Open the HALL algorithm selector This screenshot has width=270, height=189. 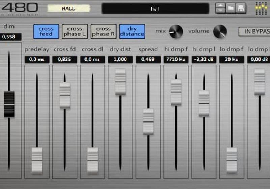click(69, 8)
